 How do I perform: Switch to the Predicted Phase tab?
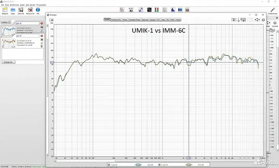[x=135, y=20]
